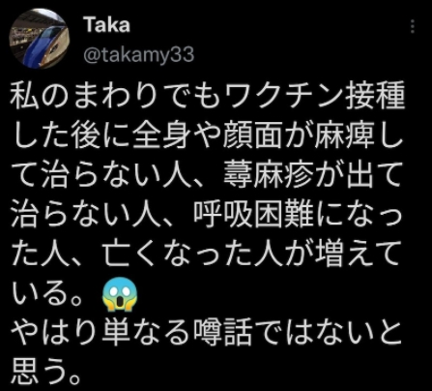This screenshot has height=391, width=432.
Task: Click the opening words 私のまわり
Action: tap(87, 97)
